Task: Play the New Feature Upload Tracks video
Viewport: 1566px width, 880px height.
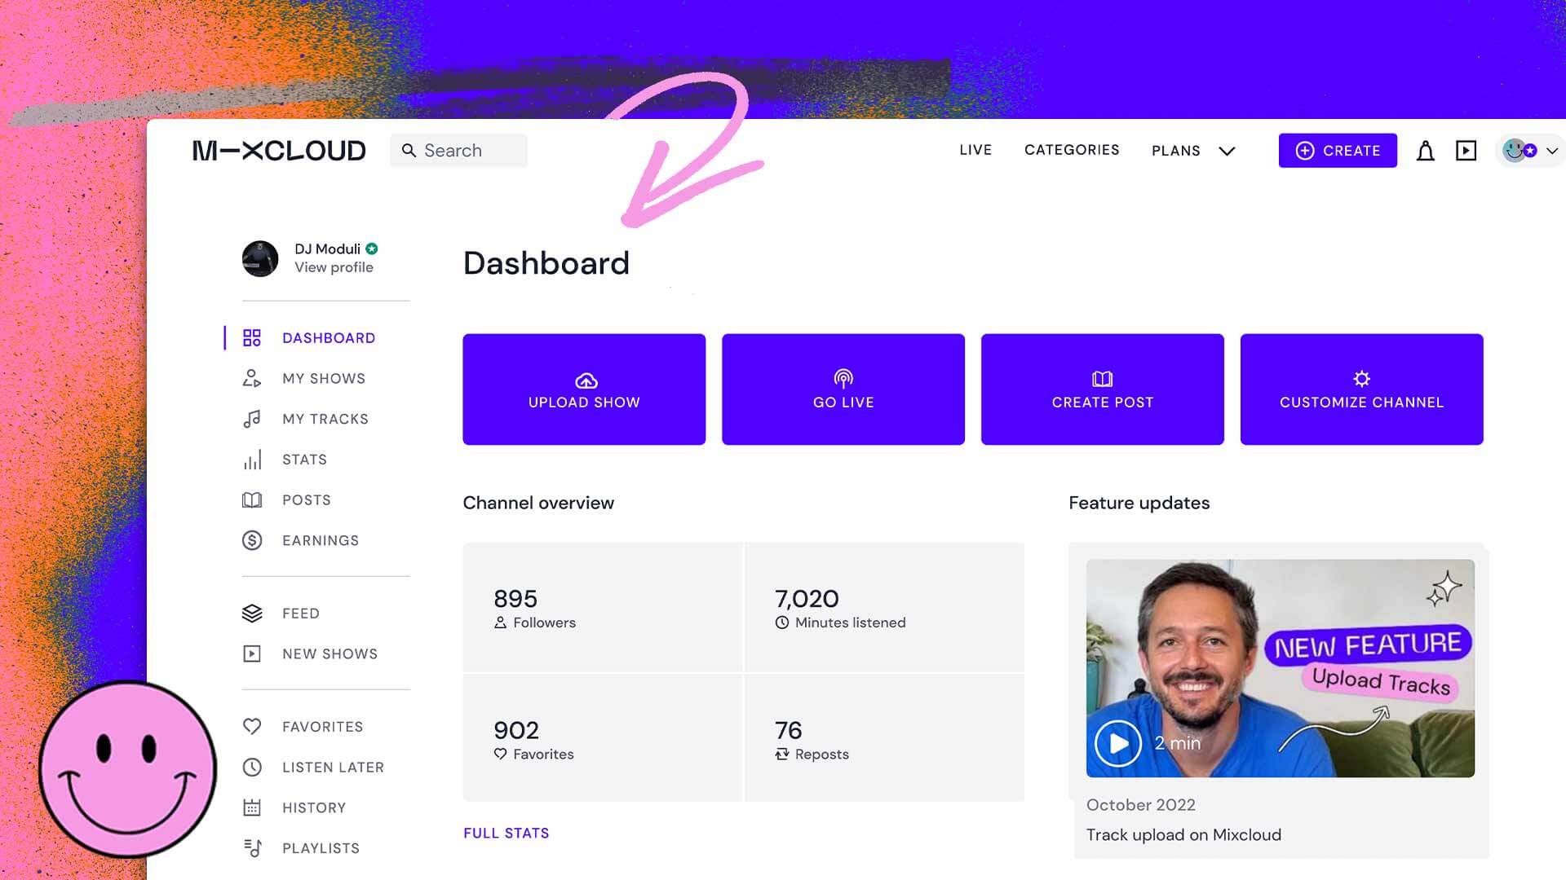Action: pos(1118,743)
